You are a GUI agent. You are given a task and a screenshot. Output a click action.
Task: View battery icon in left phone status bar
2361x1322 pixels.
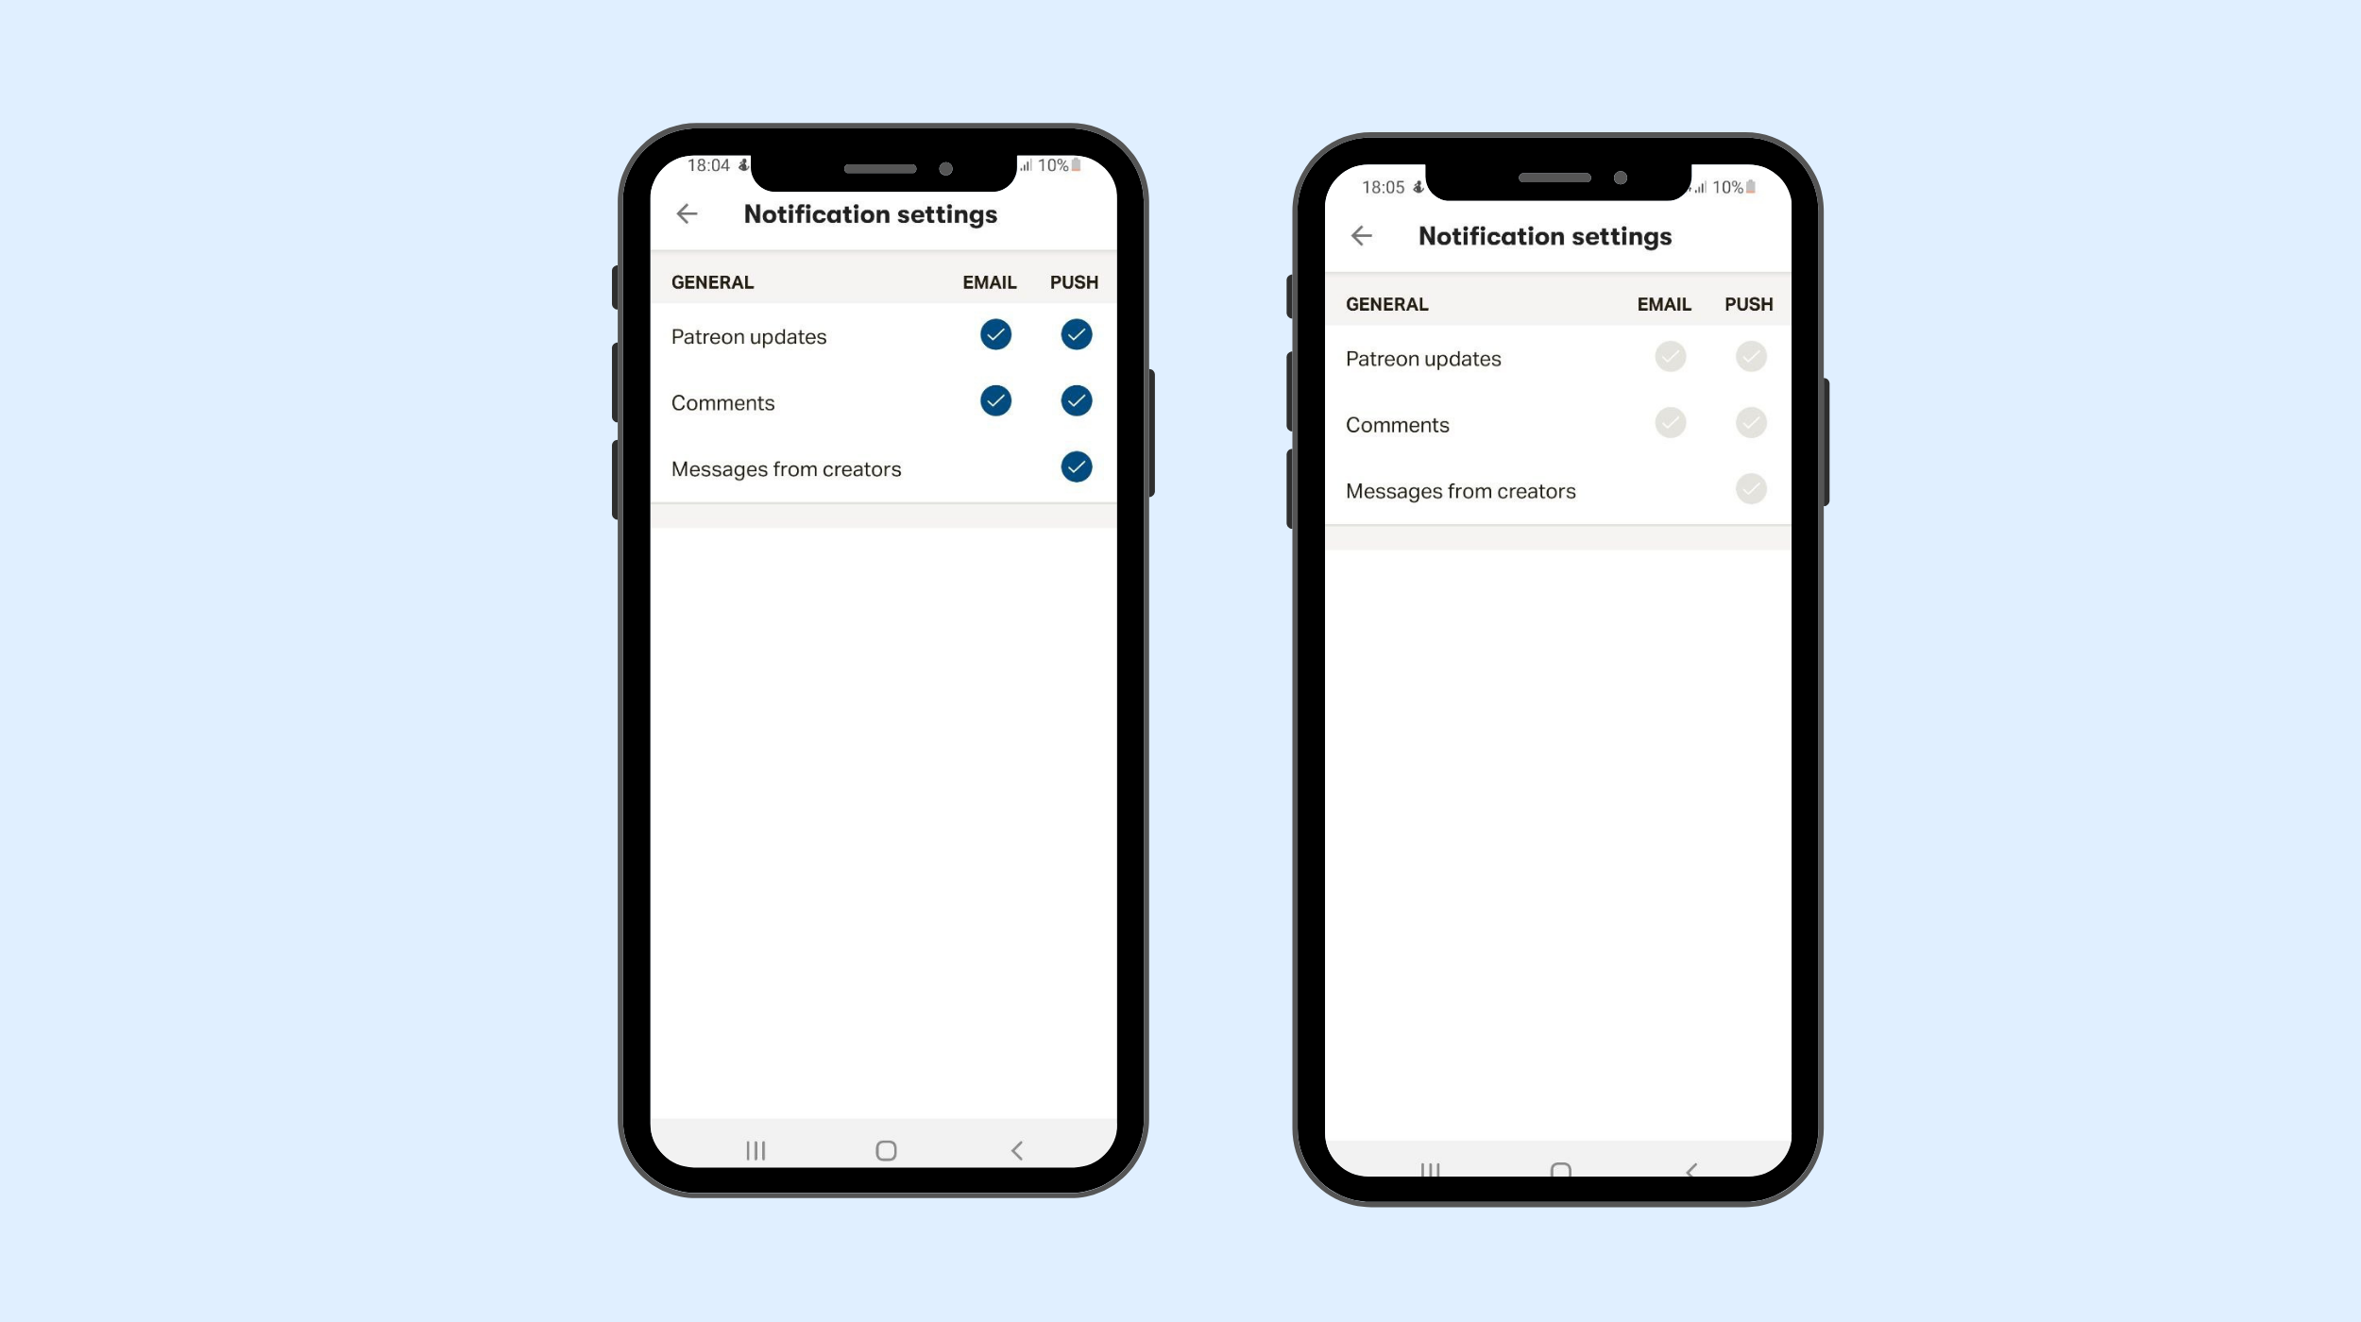coord(1086,163)
